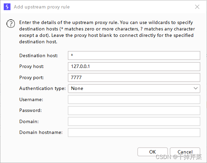Focus the Password text box
Screen dimensions: 207x163
(x=134, y=110)
